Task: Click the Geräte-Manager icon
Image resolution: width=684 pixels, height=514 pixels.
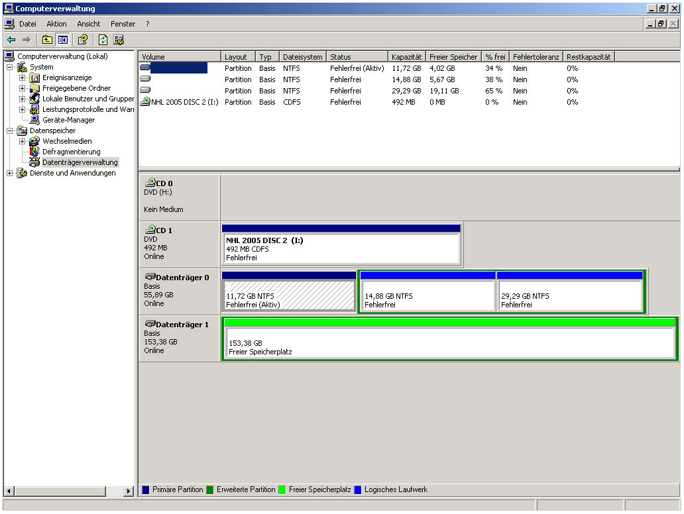Action: point(34,120)
